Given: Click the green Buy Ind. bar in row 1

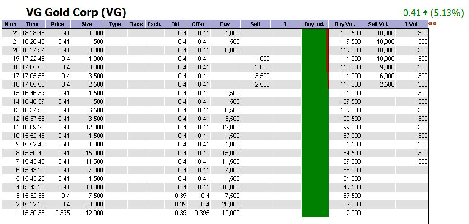Looking at the screenshot, I should 315,213.
